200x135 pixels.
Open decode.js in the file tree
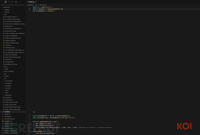click(x=8, y=97)
